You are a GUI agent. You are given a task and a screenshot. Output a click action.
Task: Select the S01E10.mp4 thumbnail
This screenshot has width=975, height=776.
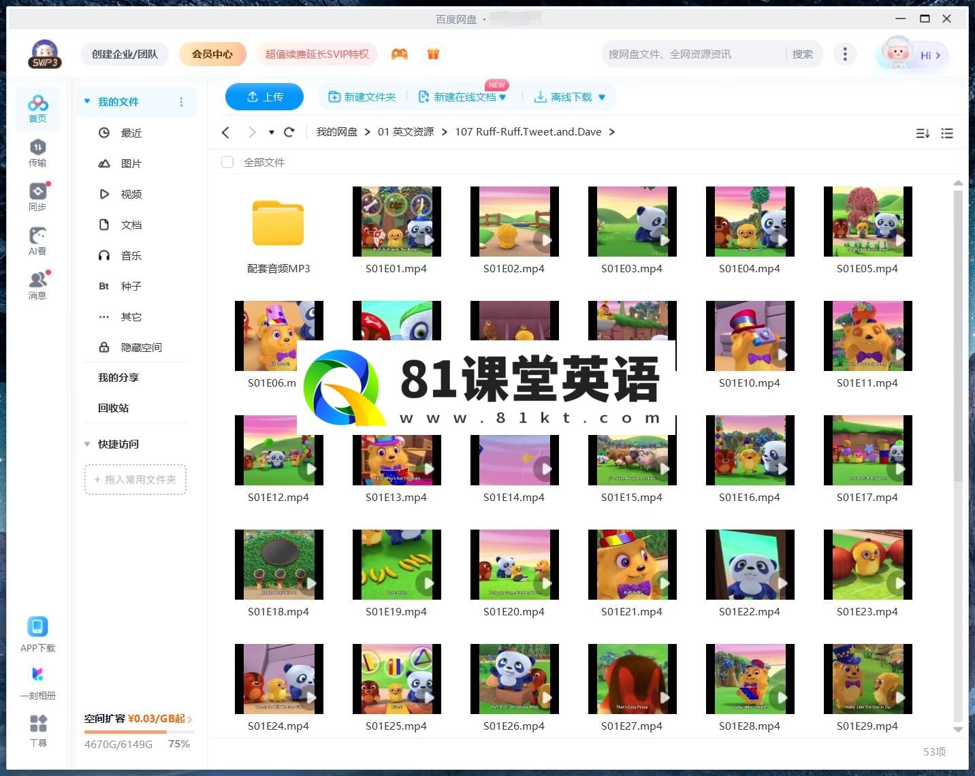(750, 336)
